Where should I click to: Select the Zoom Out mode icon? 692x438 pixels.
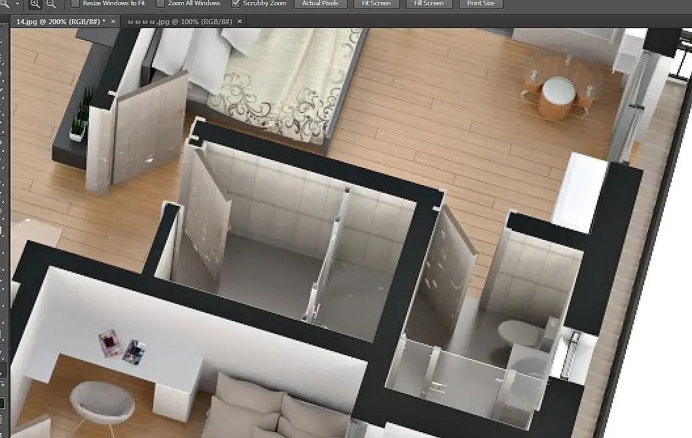[x=51, y=3]
